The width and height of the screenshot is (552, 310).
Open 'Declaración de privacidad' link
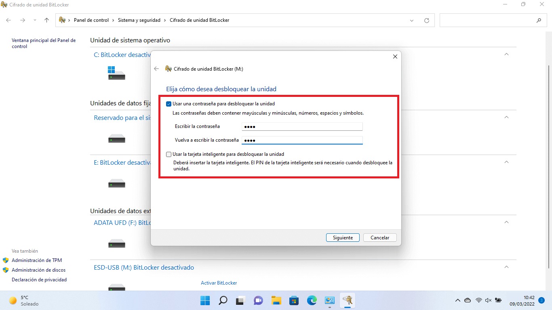pyautogui.click(x=39, y=280)
